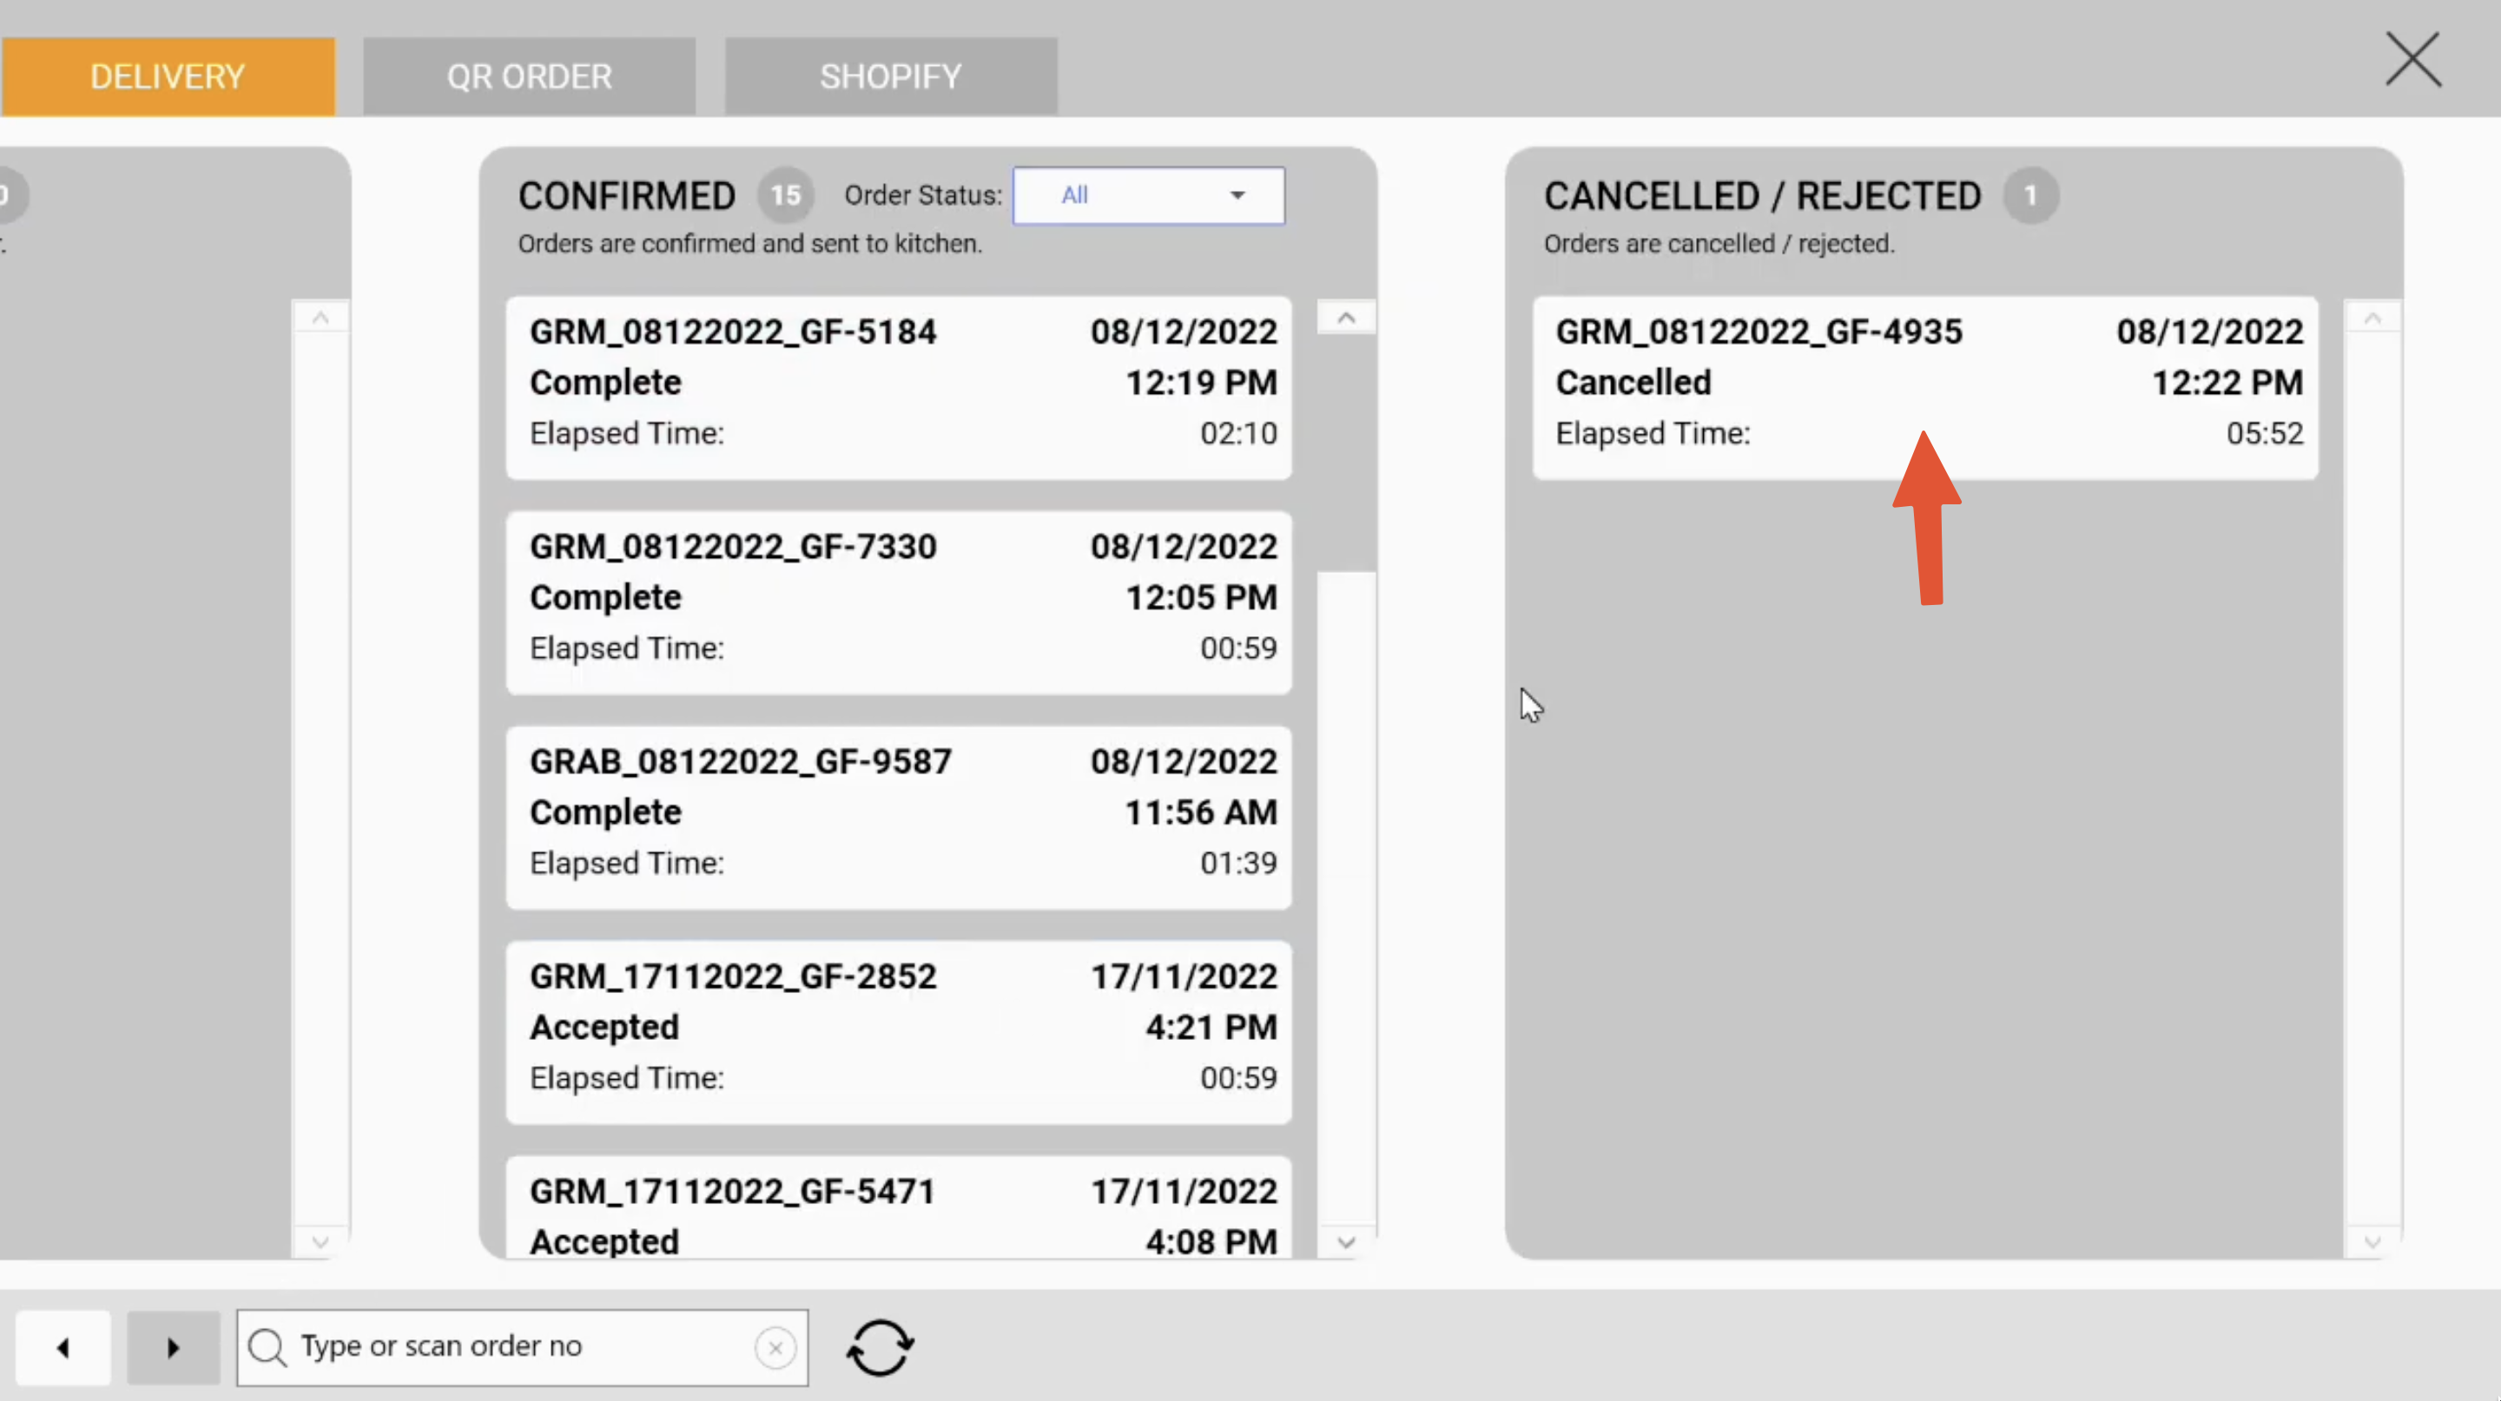Click the CANCELLED / REJECTED heading
The height and width of the screenshot is (1401, 2501).
coord(1762,196)
